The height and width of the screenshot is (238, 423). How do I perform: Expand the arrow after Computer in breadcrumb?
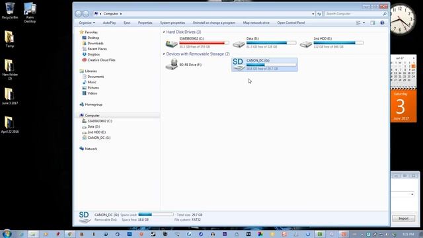coord(121,14)
